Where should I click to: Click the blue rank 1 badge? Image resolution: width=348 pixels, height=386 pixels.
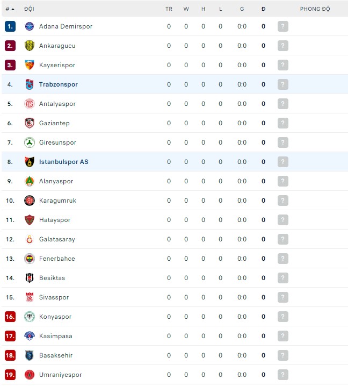pos(10,26)
